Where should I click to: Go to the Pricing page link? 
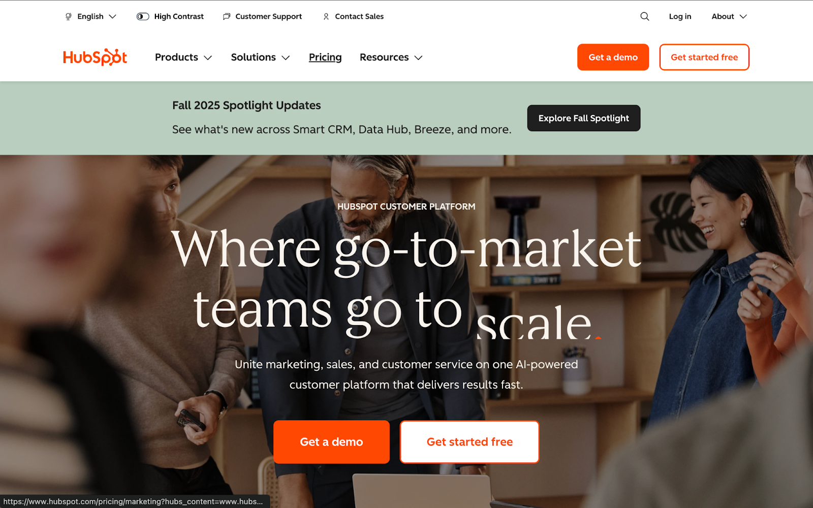point(325,57)
